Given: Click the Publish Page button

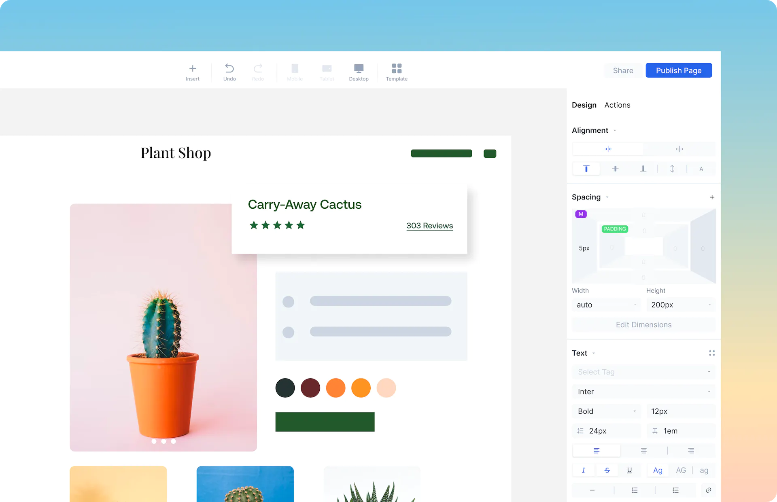Looking at the screenshot, I should pos(679,70).
